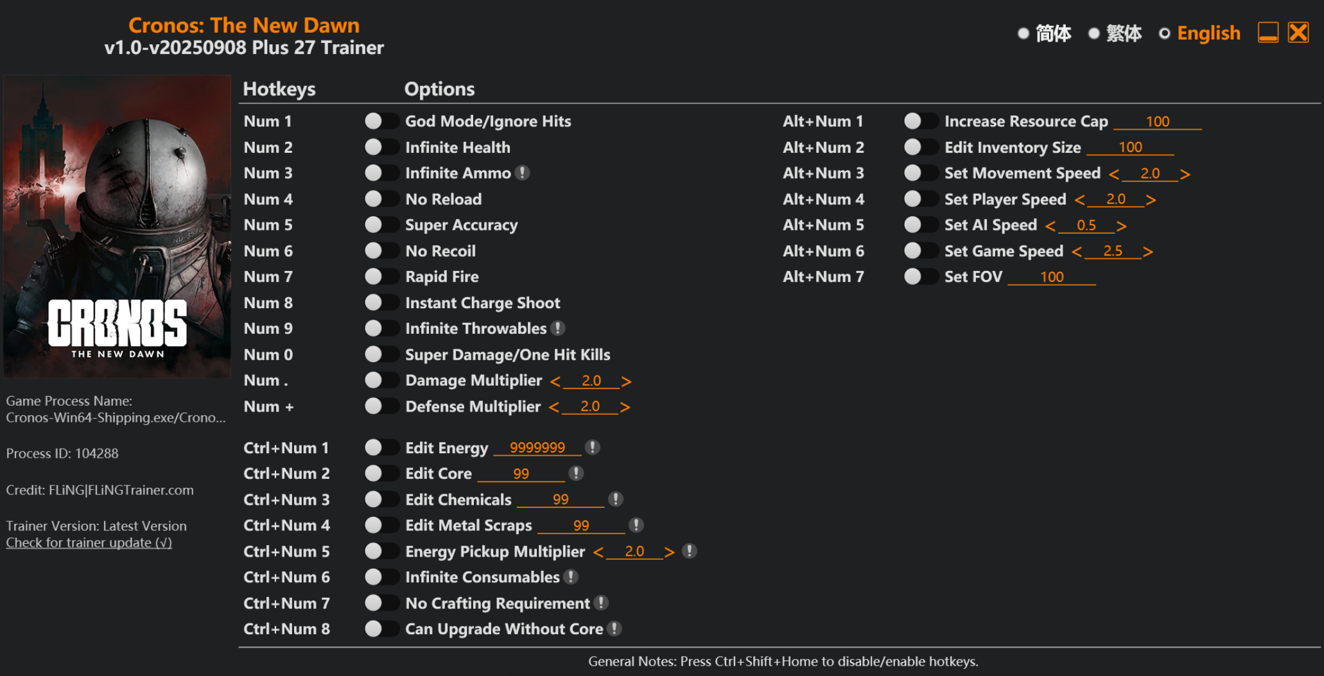
Task: Decrease Energy Pickup Multiplier with left arrow
Action: click(598, 552)
